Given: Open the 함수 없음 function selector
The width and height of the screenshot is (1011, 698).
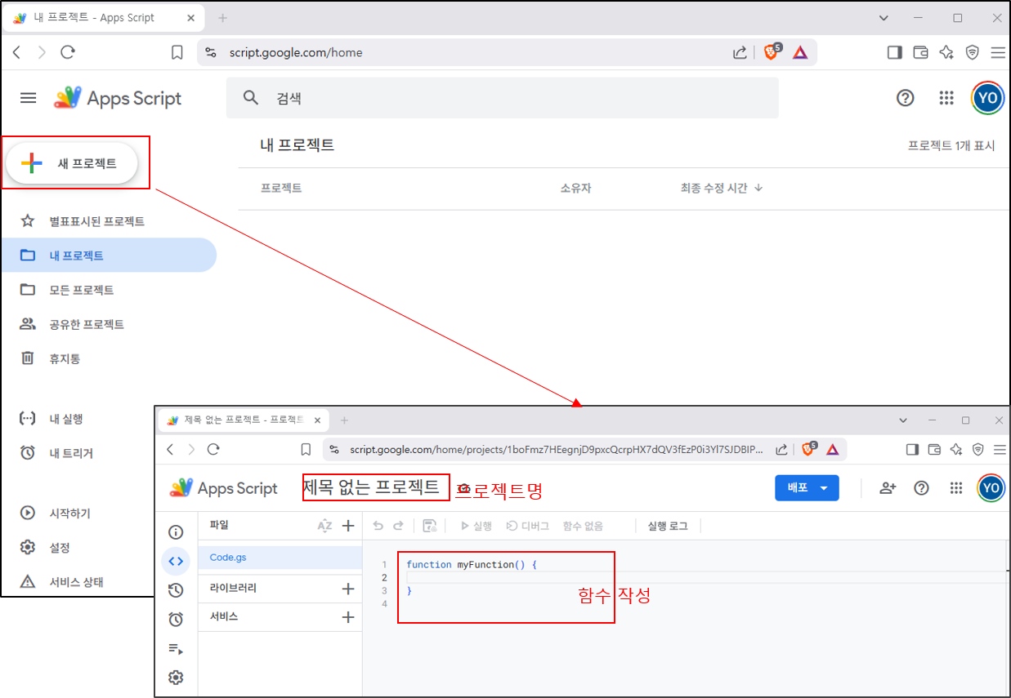Looking at the screenshot, I should tap(584, 527).
